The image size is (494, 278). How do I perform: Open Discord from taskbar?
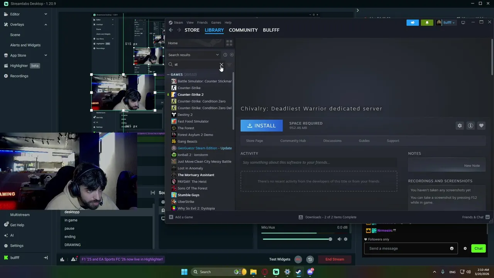310,272
